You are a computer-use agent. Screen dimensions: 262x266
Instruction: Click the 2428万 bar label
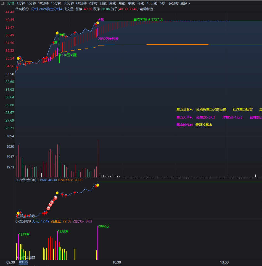click(63, 232)
